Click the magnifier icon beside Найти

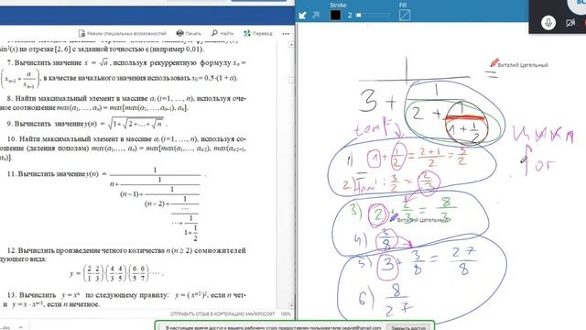(214, 33)
